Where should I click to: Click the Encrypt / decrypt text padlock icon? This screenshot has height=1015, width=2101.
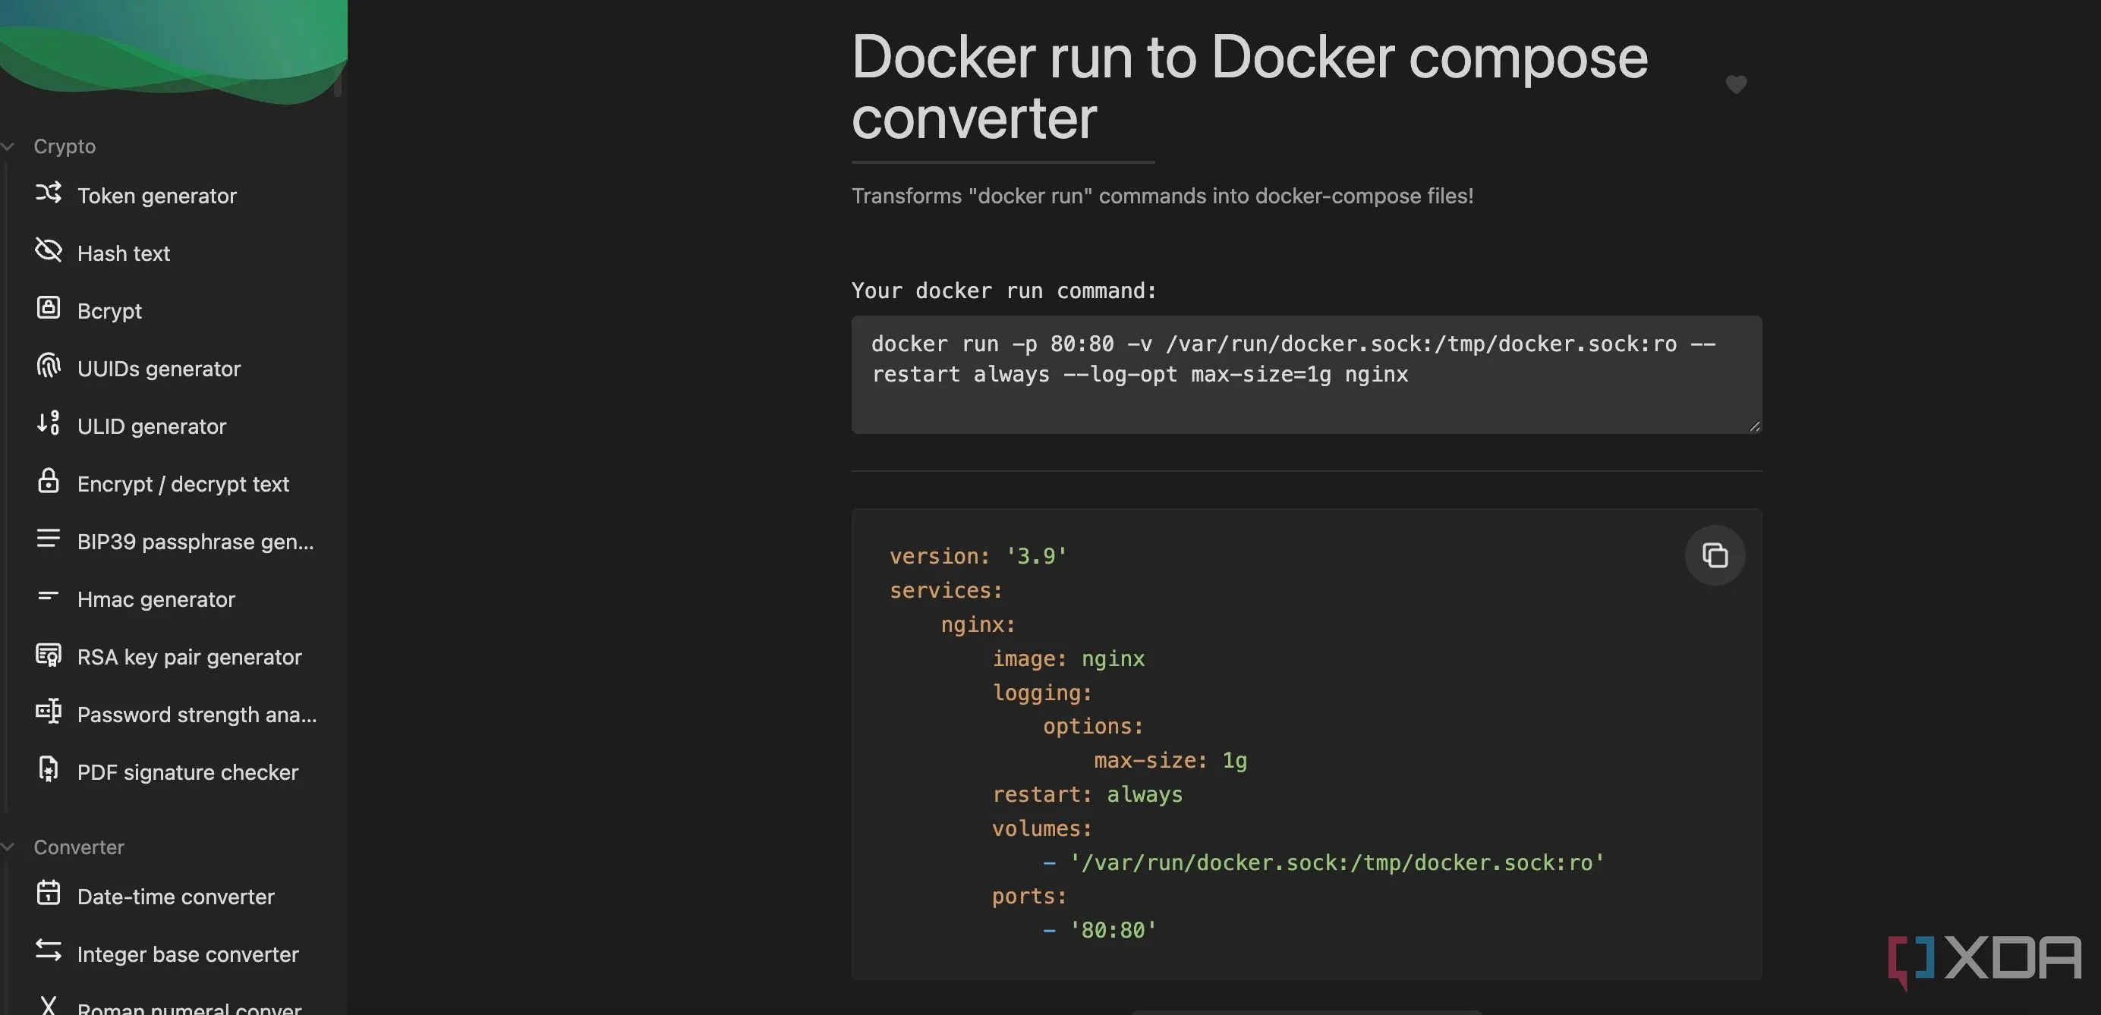coord(48,481)
